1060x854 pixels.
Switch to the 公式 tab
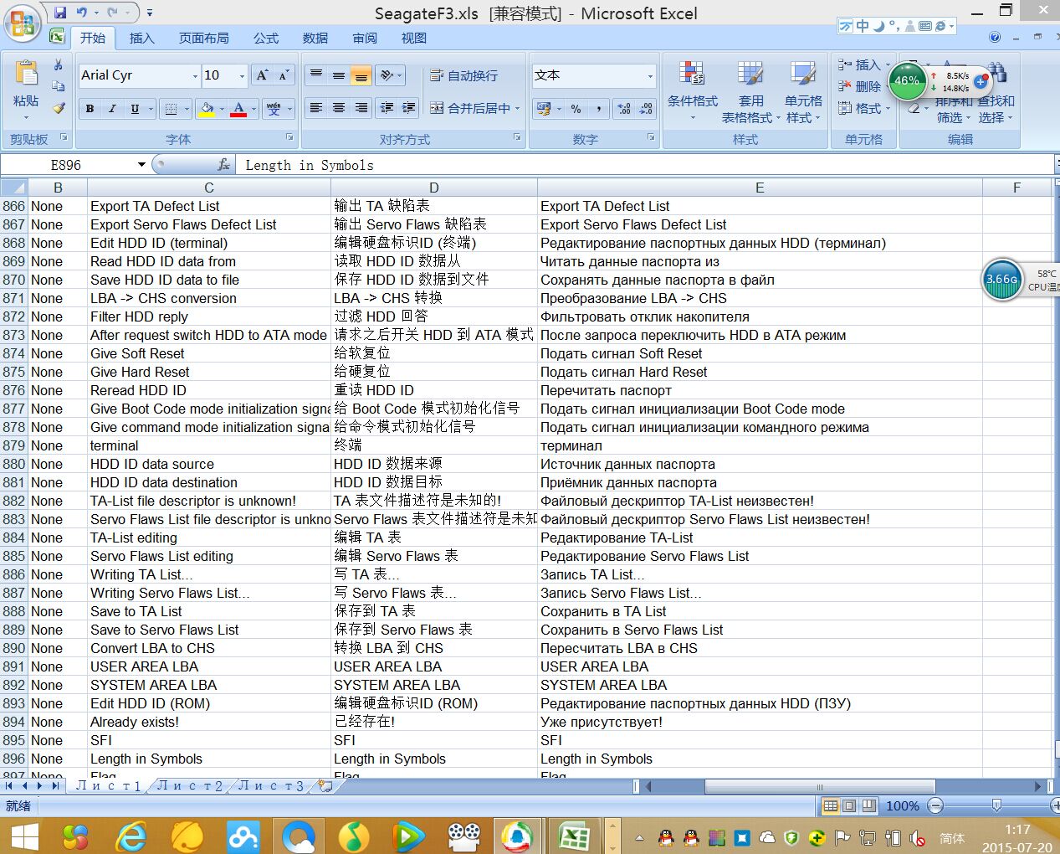pos(266,38)
